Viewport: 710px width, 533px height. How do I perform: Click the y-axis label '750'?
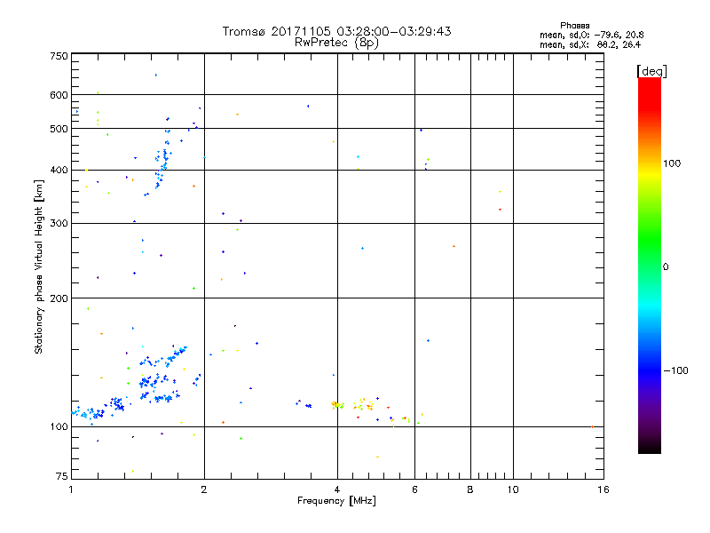[x=59, y=56]
